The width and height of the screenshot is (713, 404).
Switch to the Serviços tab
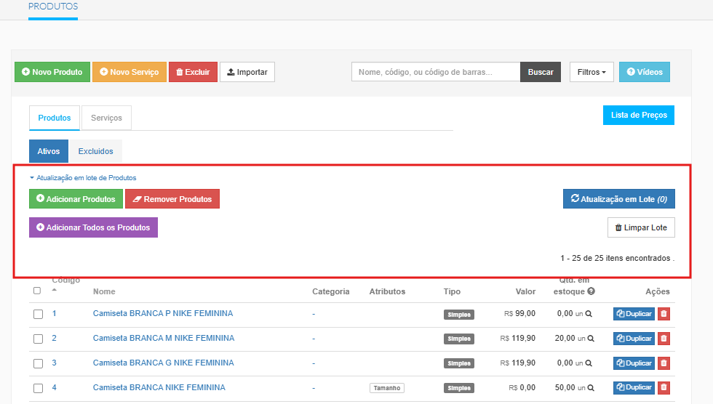pos(106,118)
